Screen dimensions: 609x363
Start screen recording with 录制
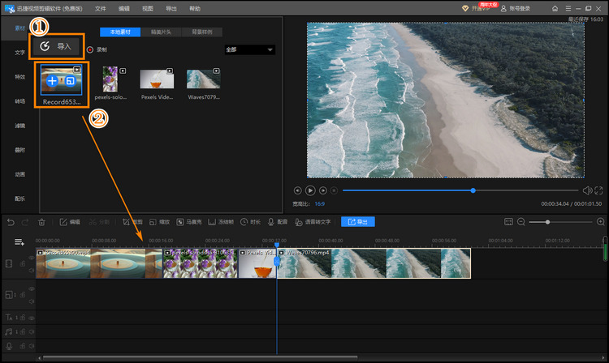pos(97,49)
